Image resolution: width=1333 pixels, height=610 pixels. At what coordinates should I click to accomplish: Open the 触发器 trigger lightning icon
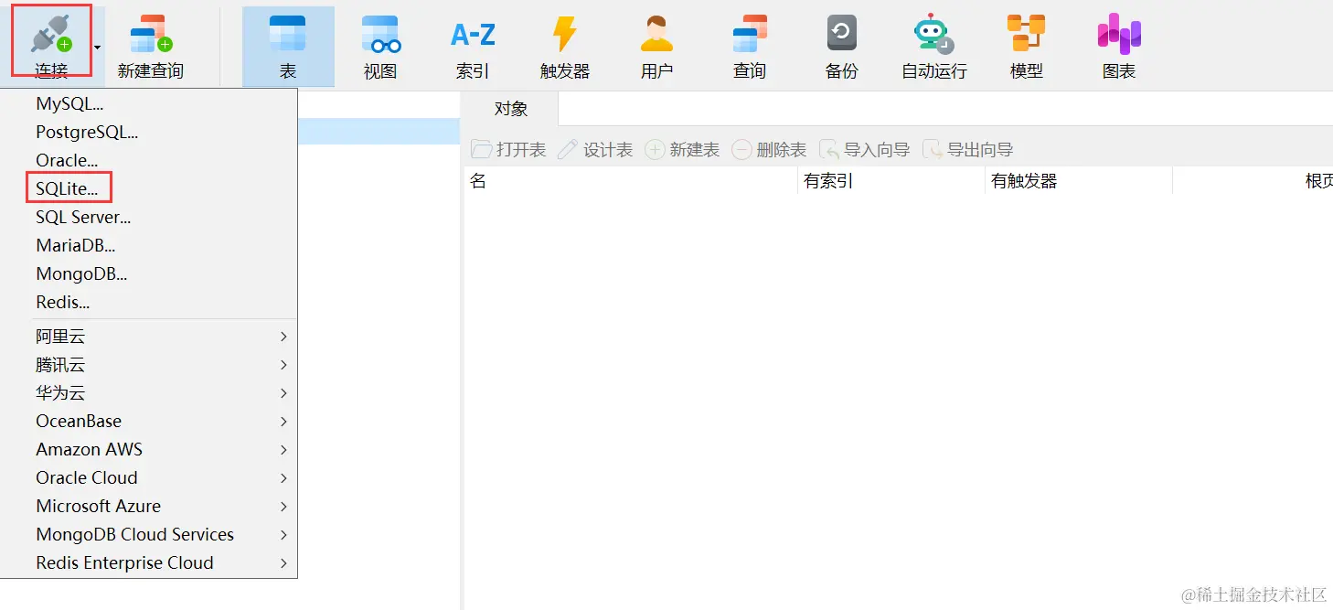[564, 35]
